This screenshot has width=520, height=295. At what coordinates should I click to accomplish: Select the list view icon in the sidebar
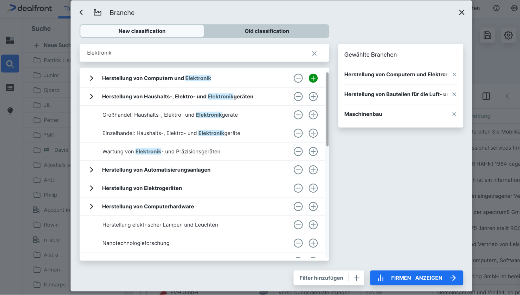click(10, 88)
